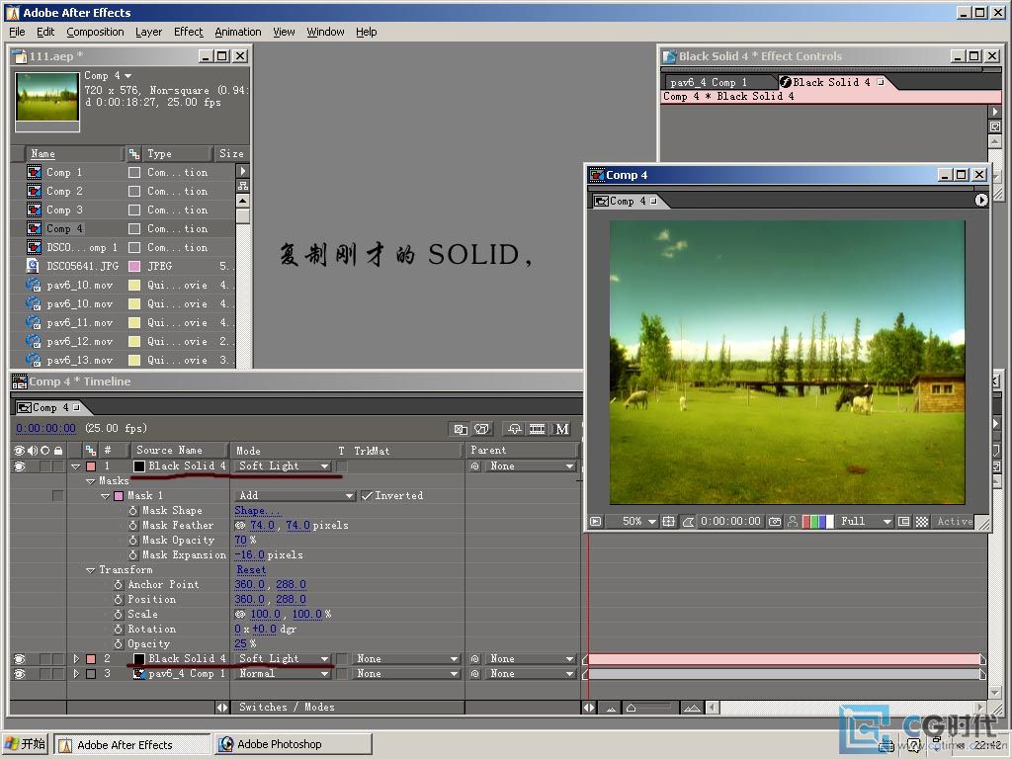Click the timeline zoom slider handle
1012x759 pixels.
631,708
